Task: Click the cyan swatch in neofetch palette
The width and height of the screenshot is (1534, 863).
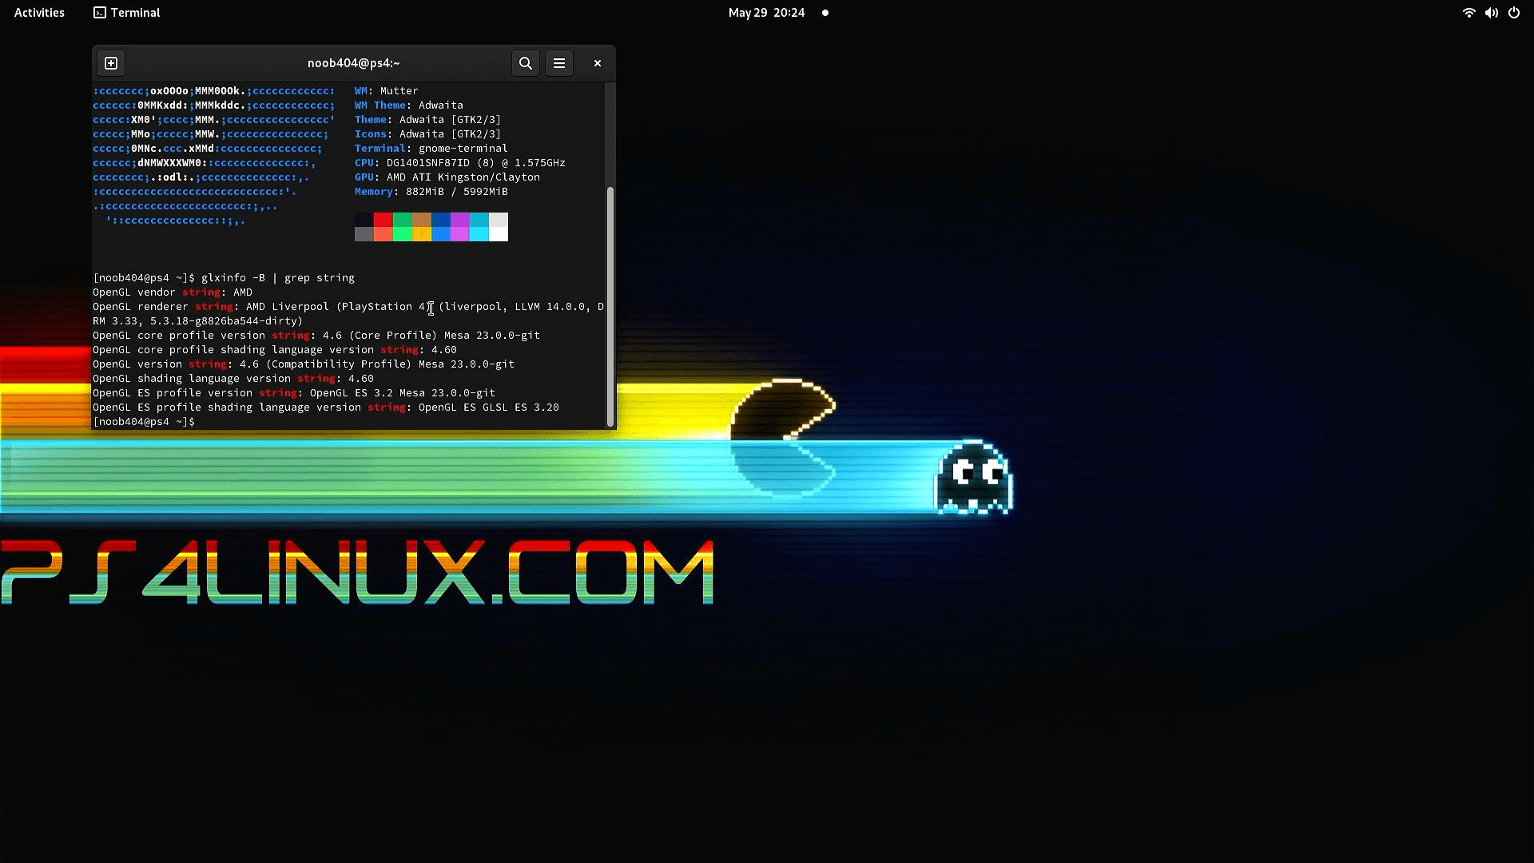Action: coord(479,220)
